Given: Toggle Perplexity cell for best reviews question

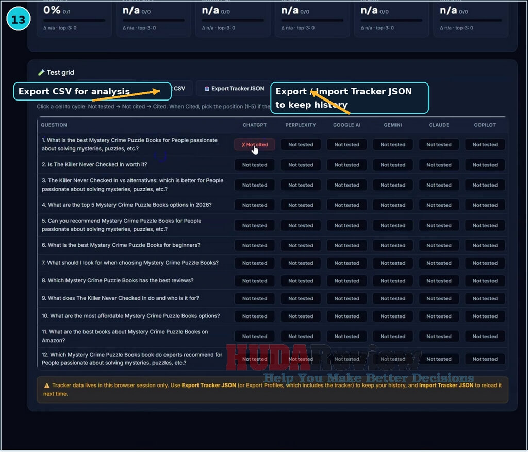Looking at the screenshot, I should pyautogui.click(x=301, y=281).
